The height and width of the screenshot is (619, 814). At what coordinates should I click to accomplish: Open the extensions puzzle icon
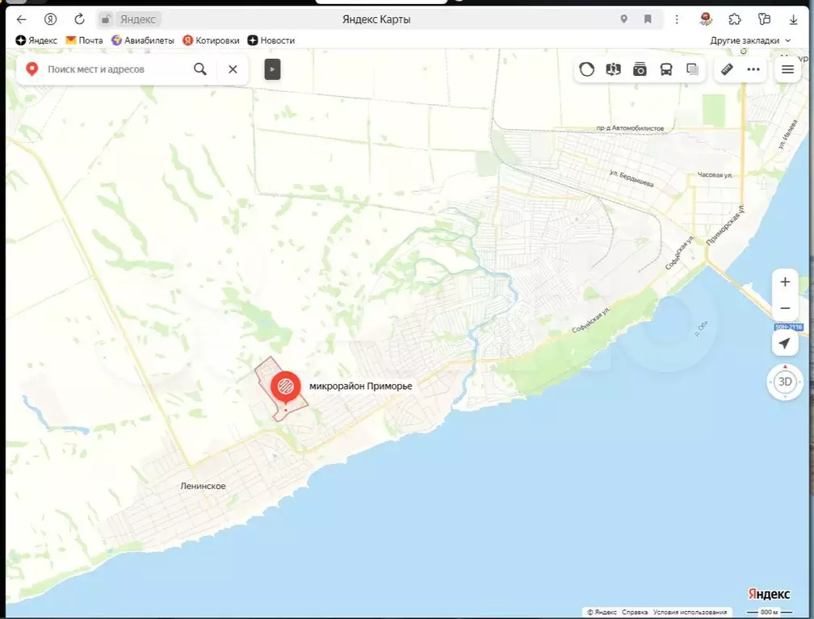735,19
